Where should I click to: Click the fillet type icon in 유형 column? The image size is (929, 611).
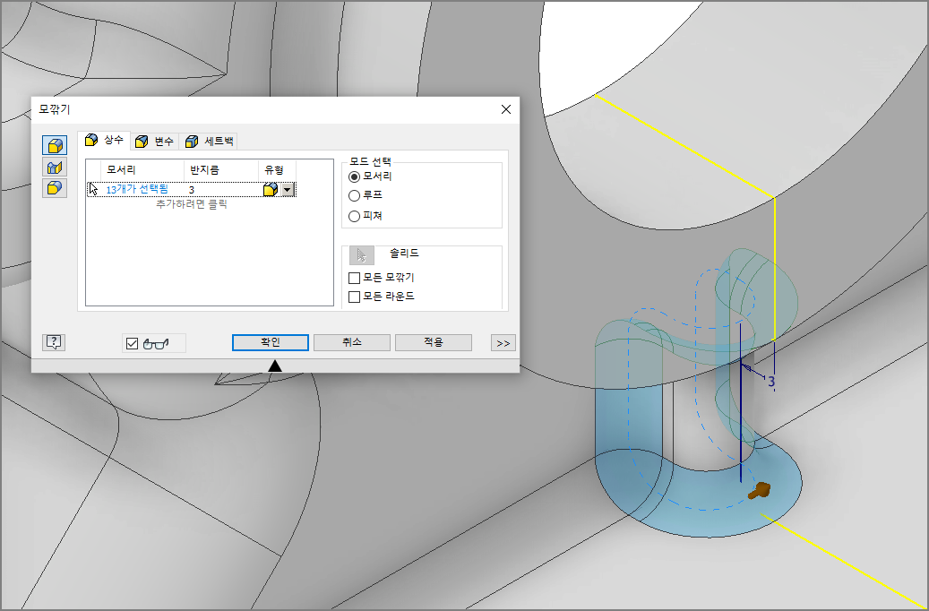click(x=271, y=190)
